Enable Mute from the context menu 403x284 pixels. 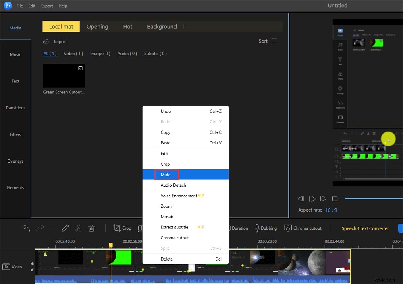coord(165,175)
